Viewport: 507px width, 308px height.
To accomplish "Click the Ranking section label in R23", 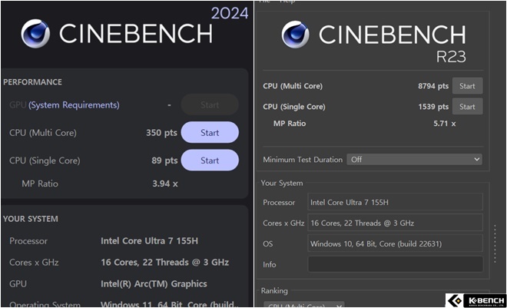I will pos(274,291).
